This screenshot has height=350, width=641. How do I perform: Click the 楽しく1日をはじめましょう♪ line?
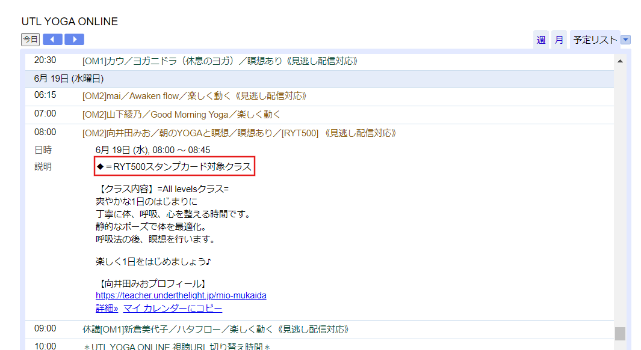pos(153,262)
